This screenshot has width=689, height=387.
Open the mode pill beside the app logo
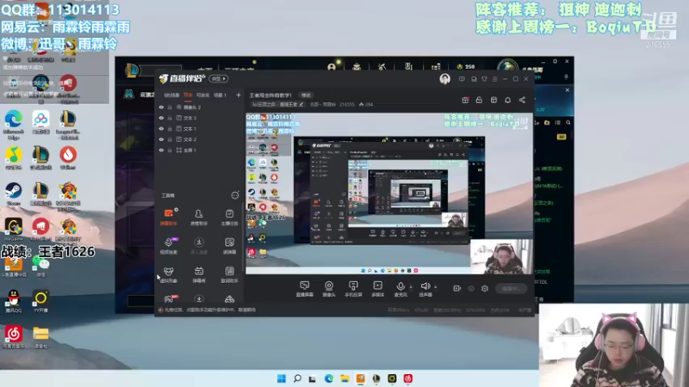[x=219, y=78]
